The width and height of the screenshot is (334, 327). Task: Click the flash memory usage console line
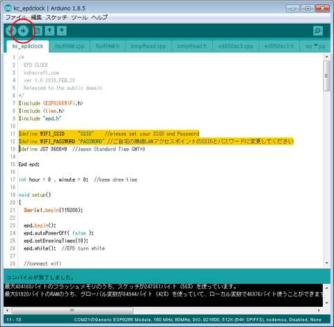tap(120, 287)
